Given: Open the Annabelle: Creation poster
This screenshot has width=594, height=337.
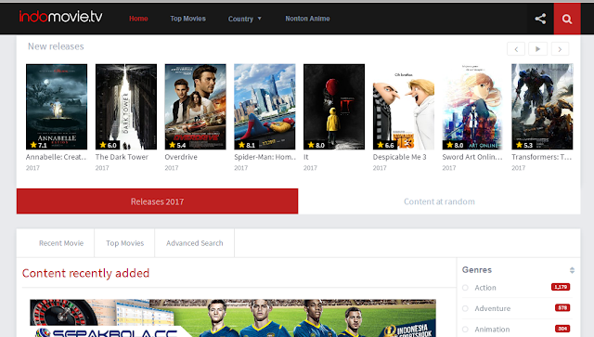Looking at the screenshot, I should (x=57, y=107).
